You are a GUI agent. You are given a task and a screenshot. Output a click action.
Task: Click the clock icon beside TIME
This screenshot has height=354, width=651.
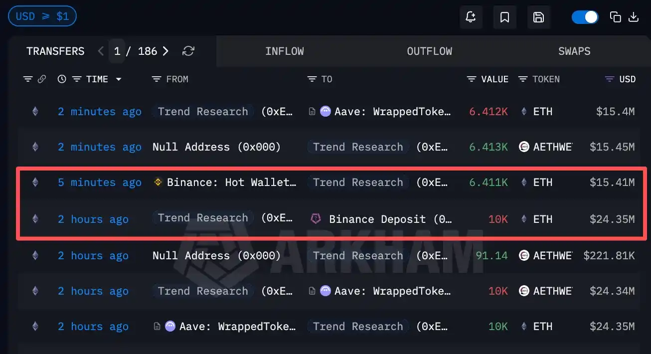click(x=62, y=79)
